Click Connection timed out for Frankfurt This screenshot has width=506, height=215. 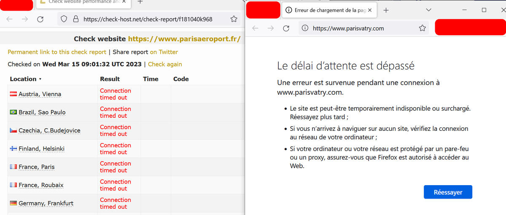(x=116, y=203)
